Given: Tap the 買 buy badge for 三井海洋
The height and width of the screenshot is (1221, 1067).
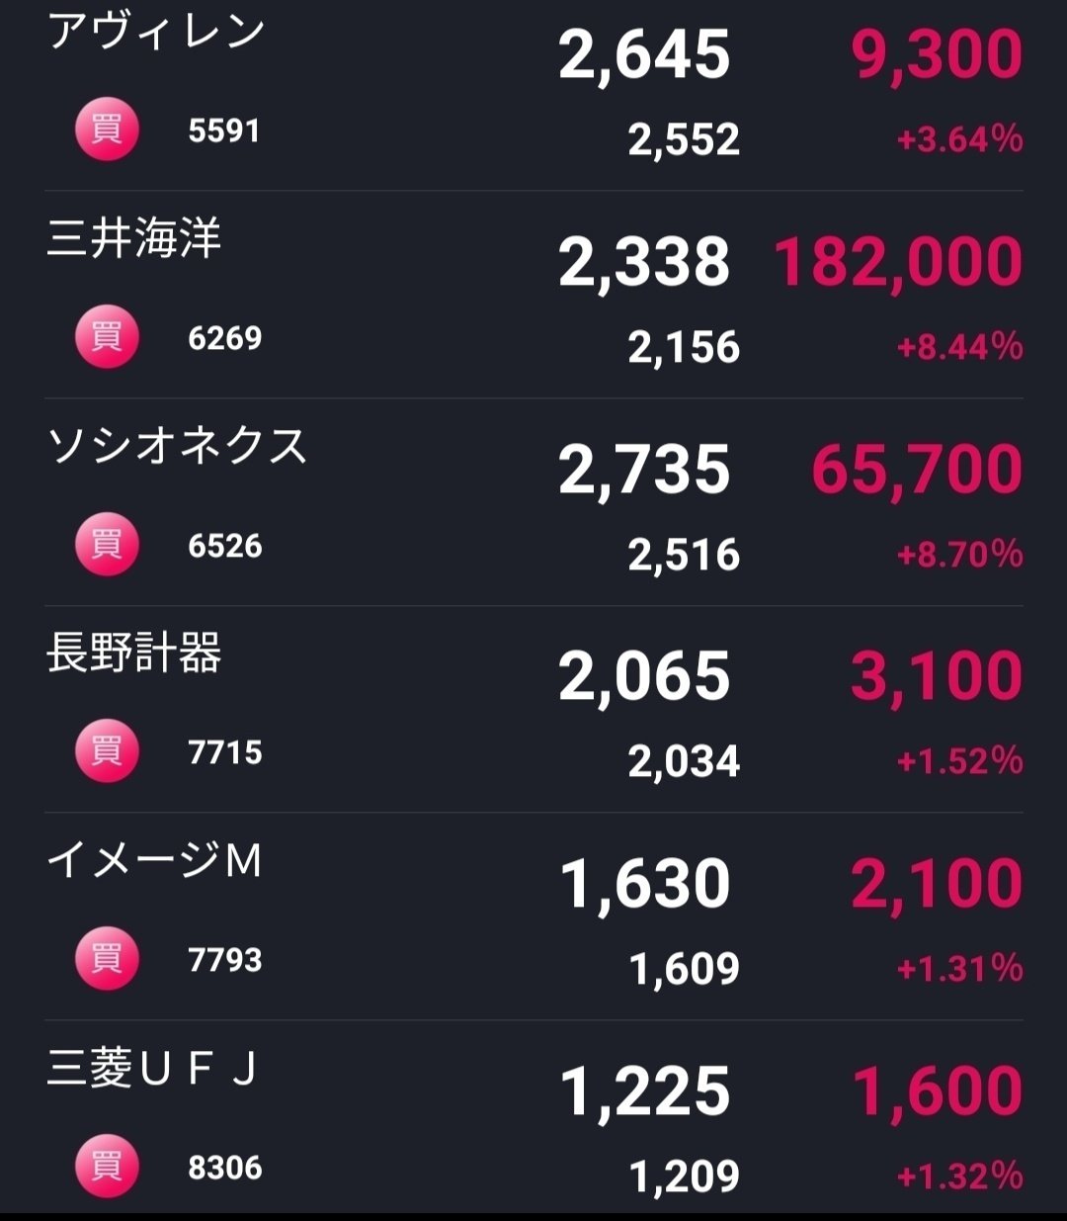Looking at the screenshot, I should tap(106, 335).
